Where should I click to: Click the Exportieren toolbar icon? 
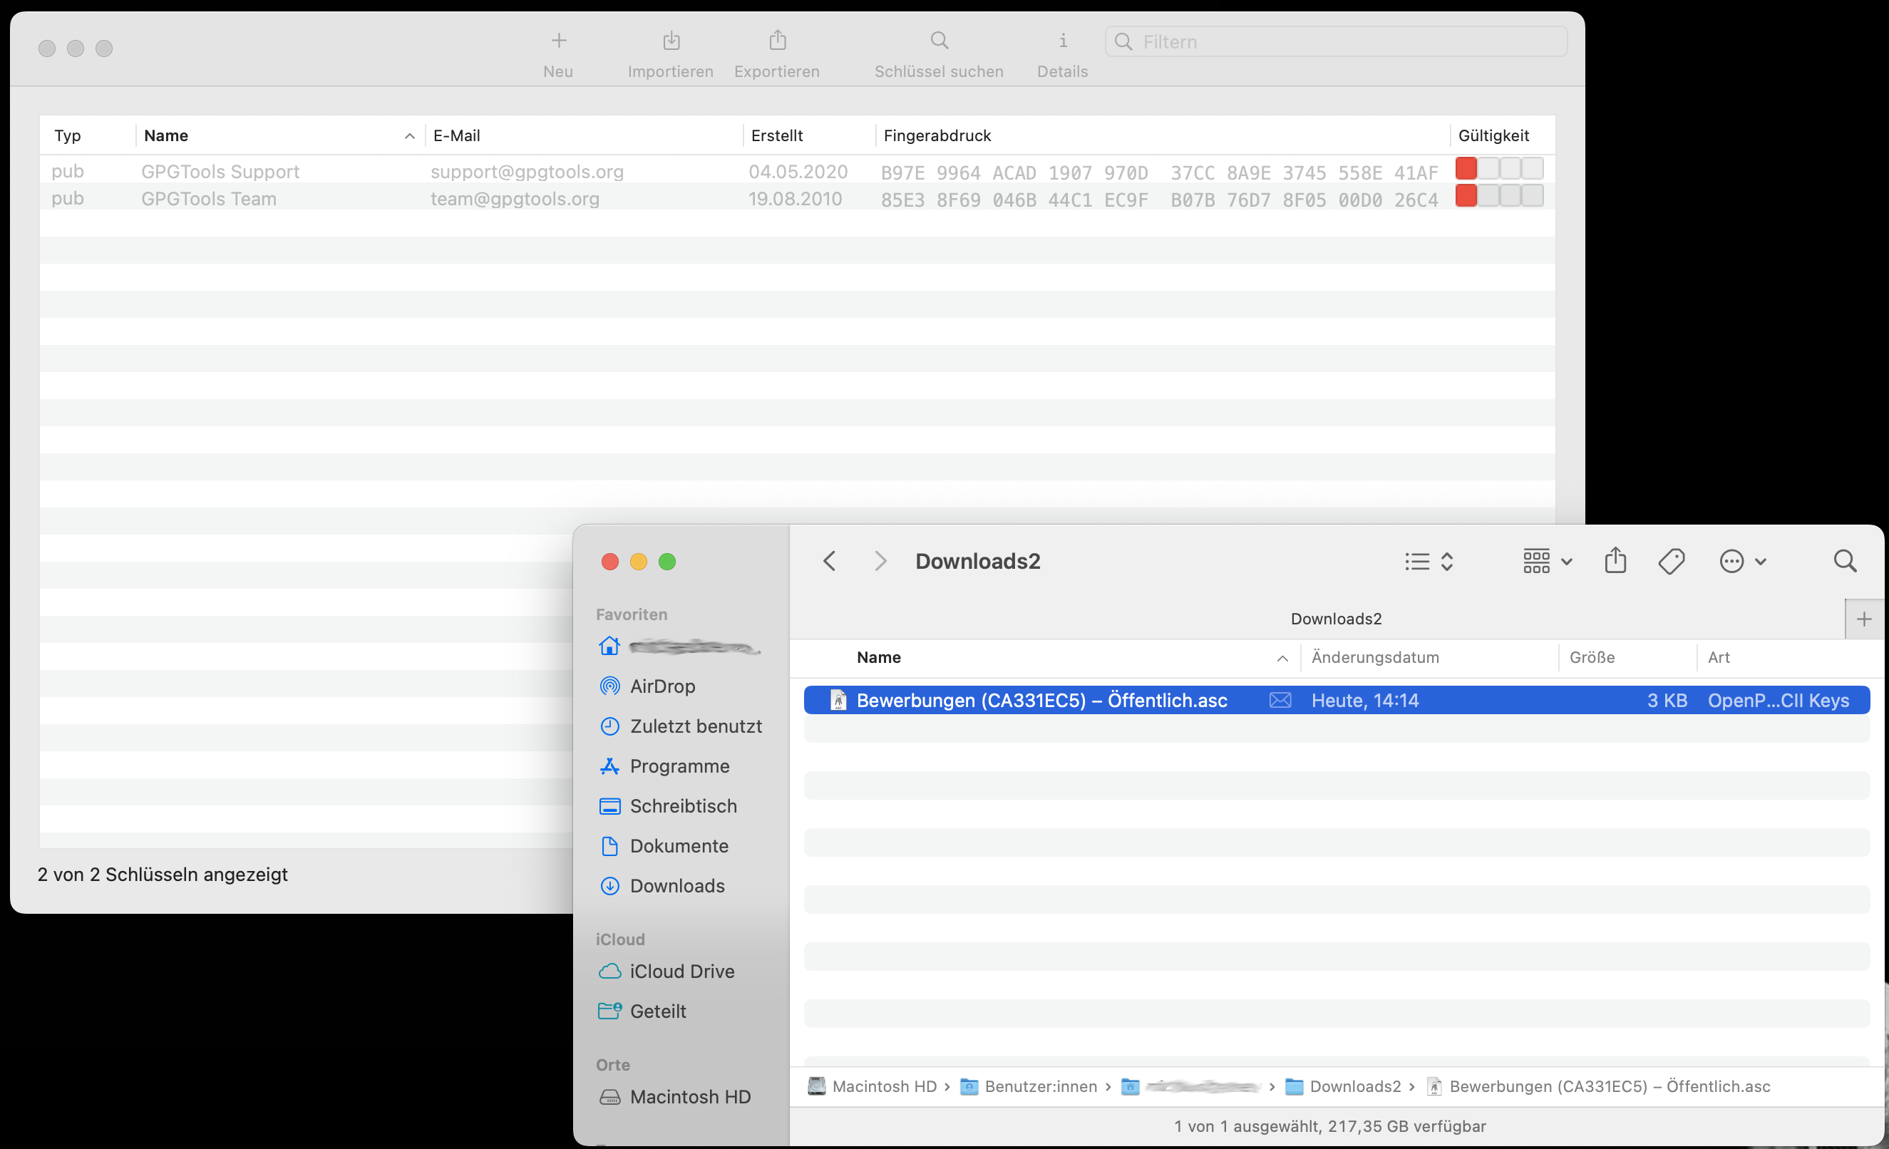tap(778, 40)
